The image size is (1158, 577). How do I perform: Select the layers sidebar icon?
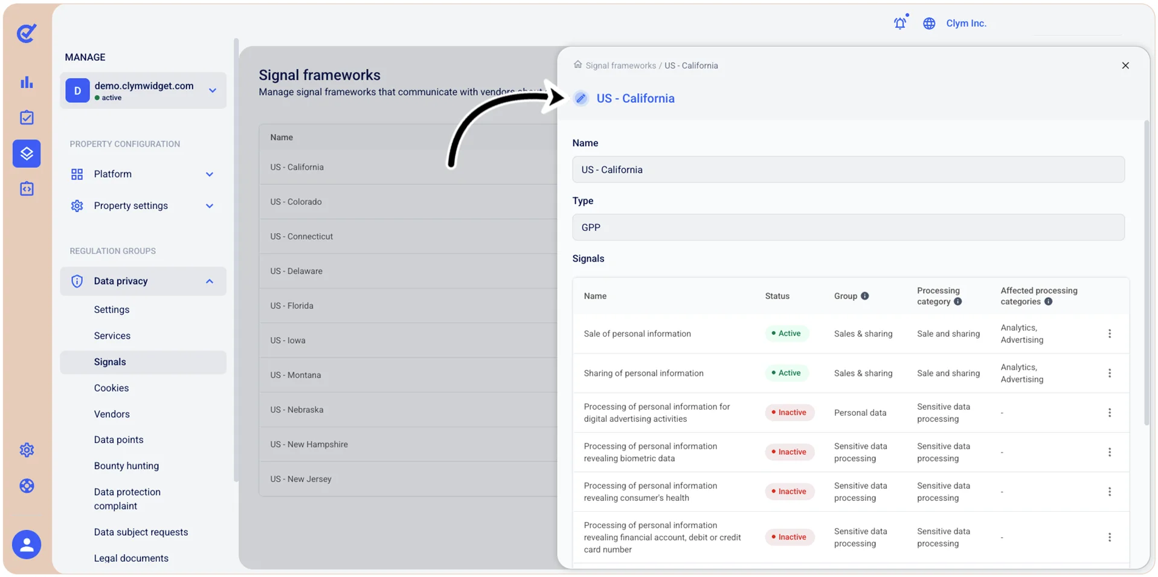click(x=27, y=153)
